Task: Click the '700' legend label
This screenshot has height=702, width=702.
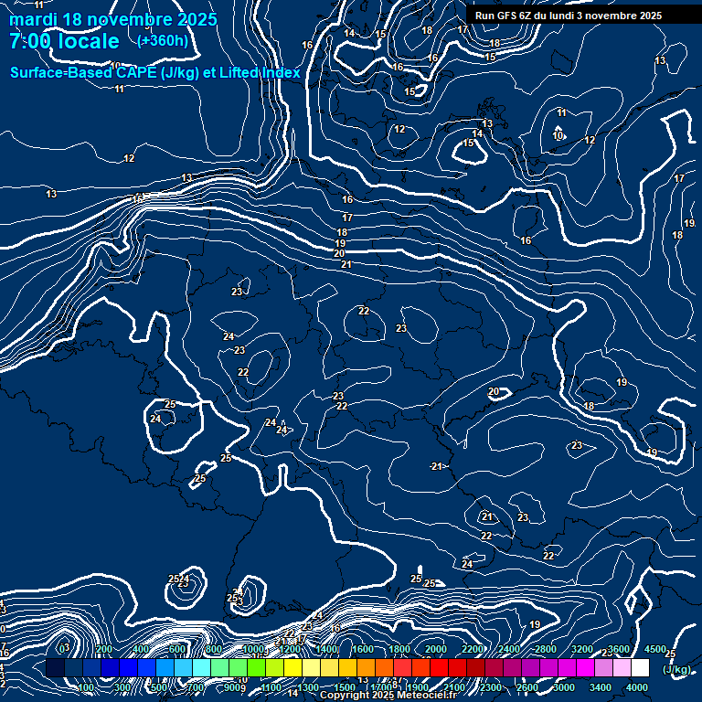Action: click(x=196, y=687)
